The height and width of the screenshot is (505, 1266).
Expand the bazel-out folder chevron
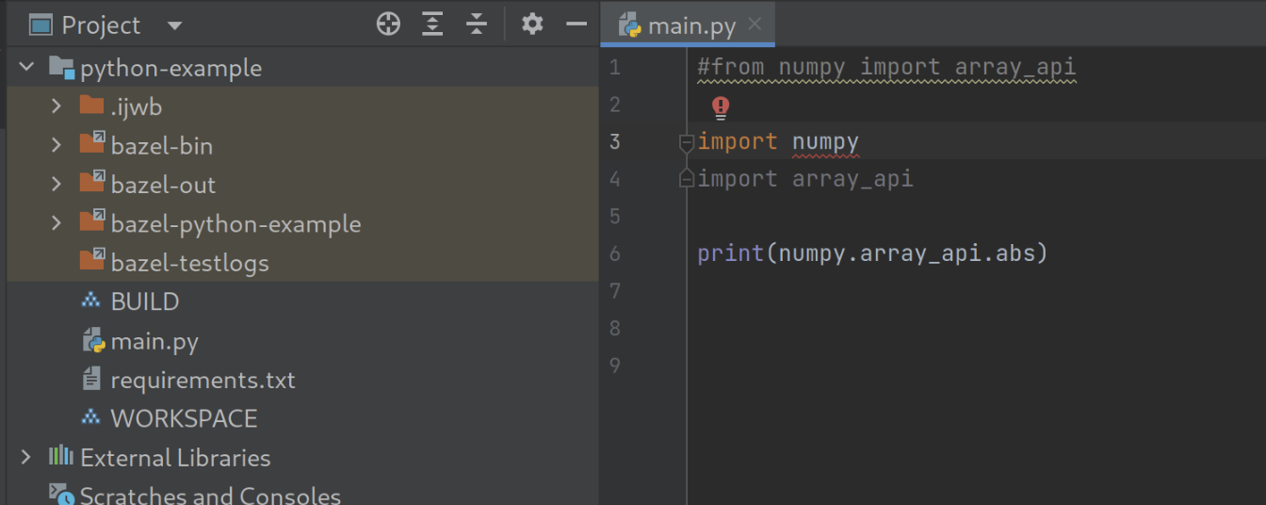point(57,184)
